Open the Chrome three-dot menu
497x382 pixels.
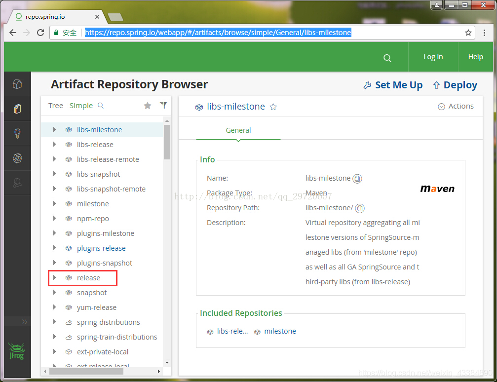pos(484,33)
